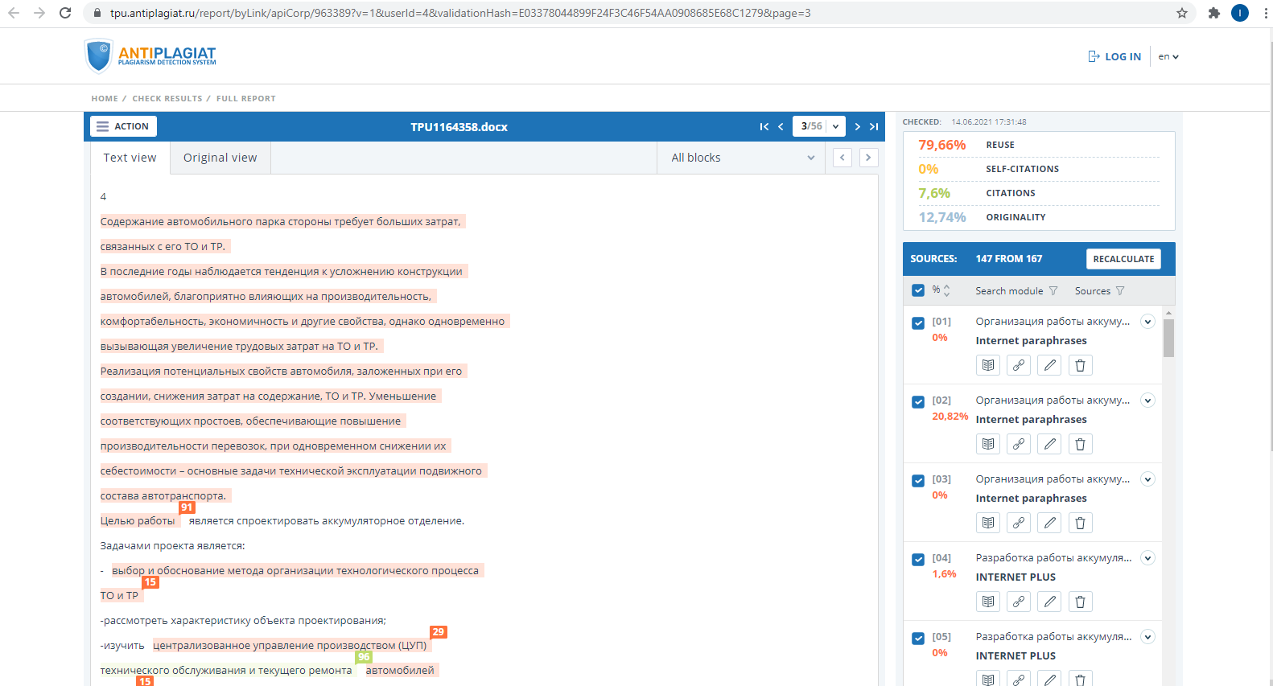Click the link icon for source [02]
This screenshot has width=1273, height=686.
pyautogui.click(x=1018, y=445)
